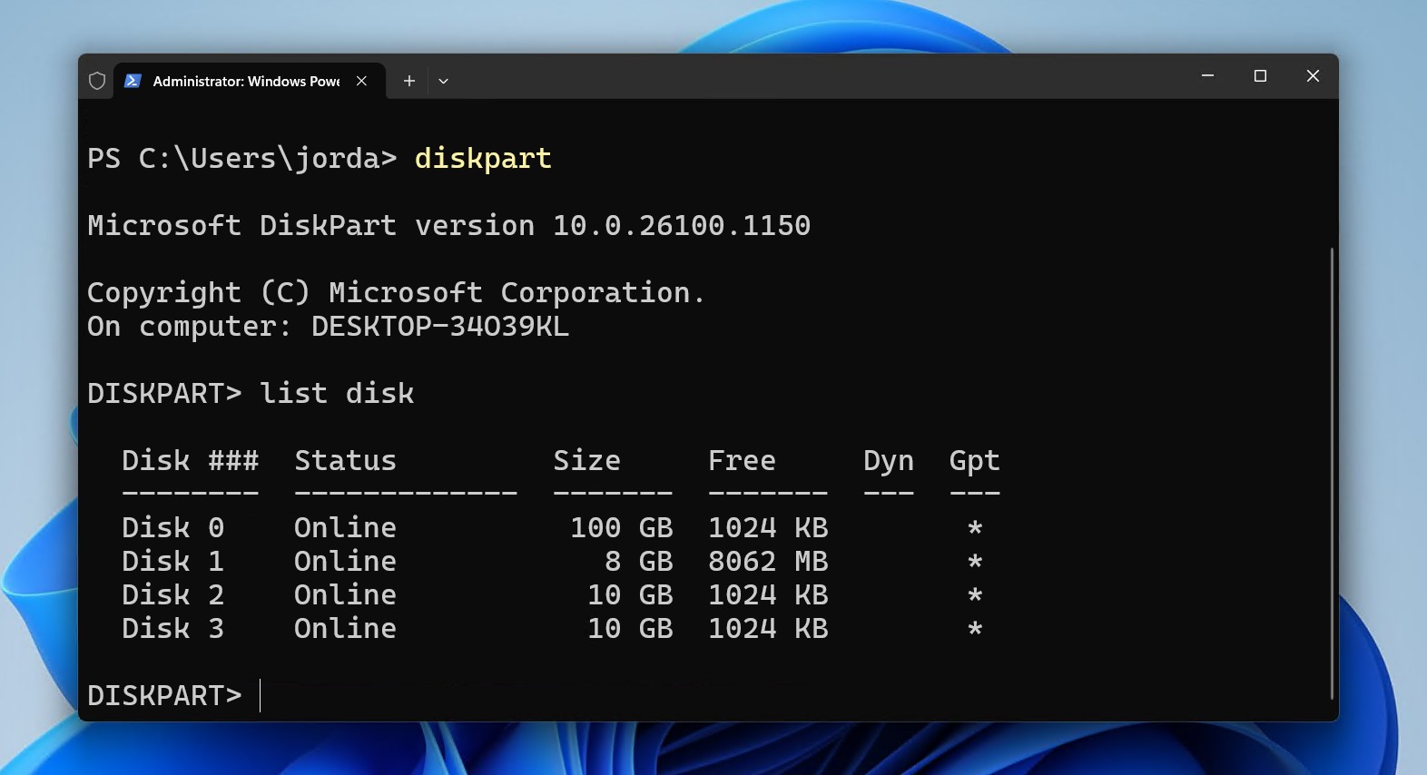Click the 'Disk ###' column header
The height and width of the screenshot is (775, 1427).
pyautogui.click(x=191, y=460)
